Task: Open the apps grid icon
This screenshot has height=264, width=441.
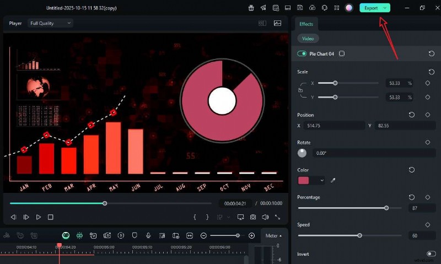Action: point(337,8)
